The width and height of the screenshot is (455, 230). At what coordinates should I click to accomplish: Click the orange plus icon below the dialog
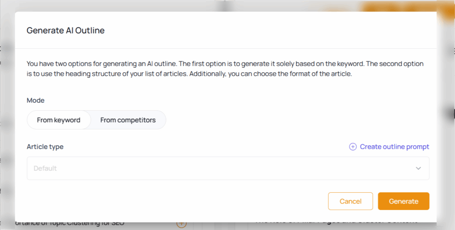(181, 224)
